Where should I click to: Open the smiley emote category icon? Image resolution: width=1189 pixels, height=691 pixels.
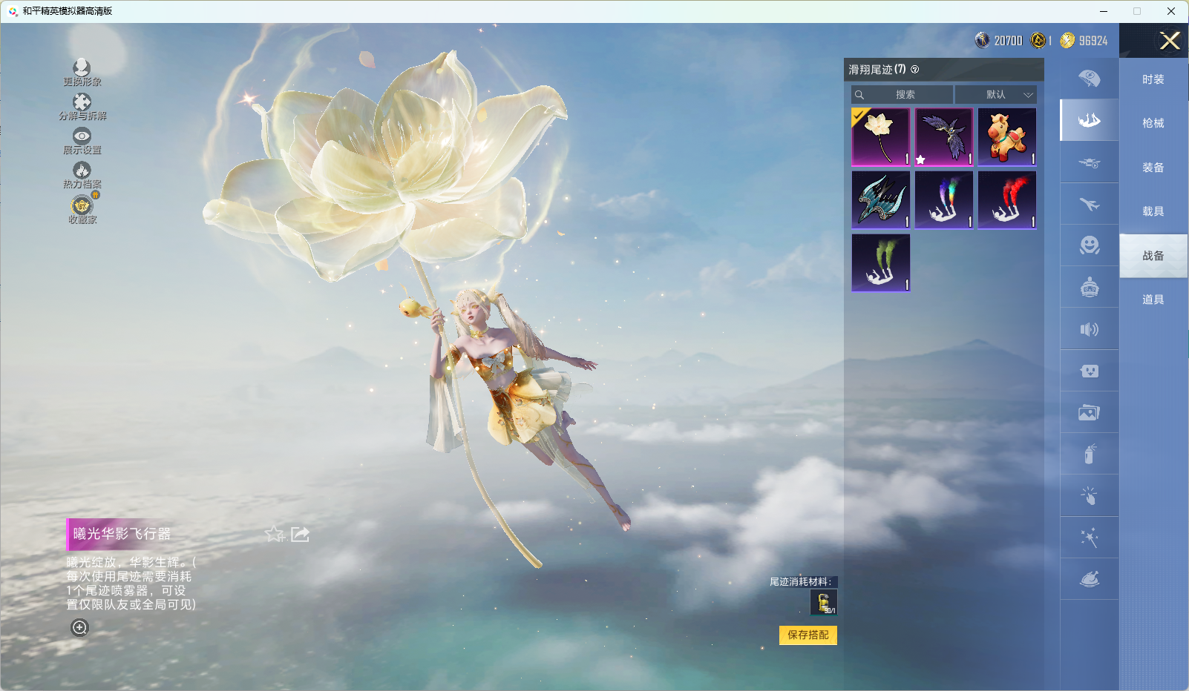click(1090, 245)
